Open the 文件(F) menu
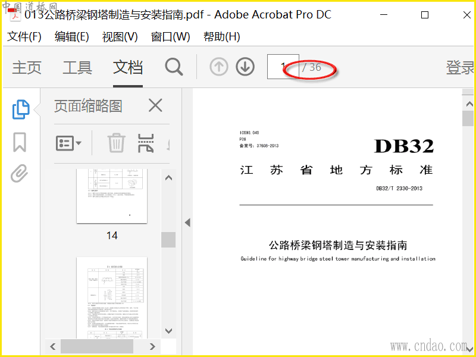 pyautogui.click(x=24, y=37)
